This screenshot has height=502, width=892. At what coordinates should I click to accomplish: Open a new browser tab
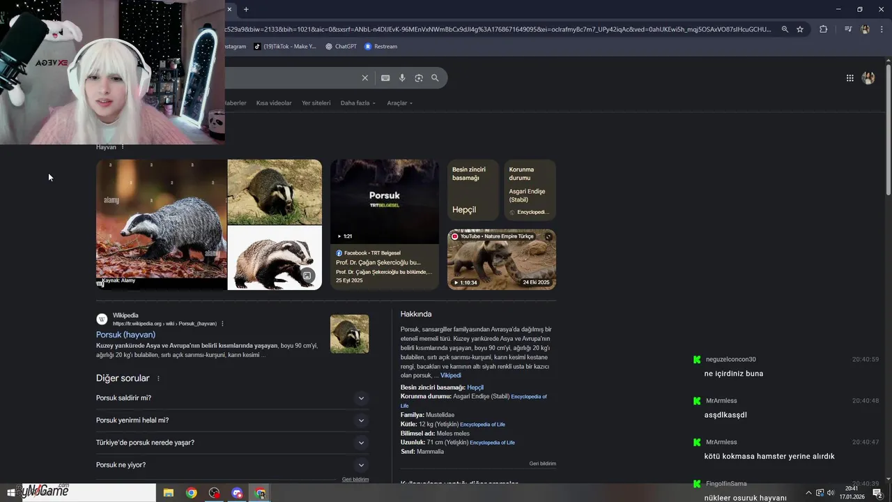(x=246, y=9)
